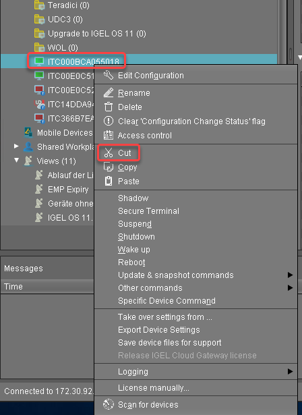Collapse the Views (11) tree node
The width and height of the screenshot is (302, 415).
(x=16, y=161)
